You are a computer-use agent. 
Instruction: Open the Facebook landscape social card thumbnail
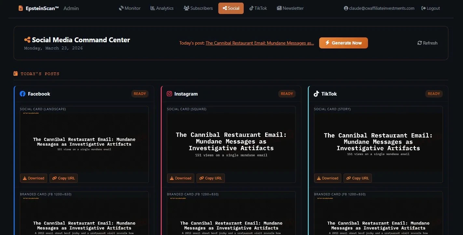[84, 142]
